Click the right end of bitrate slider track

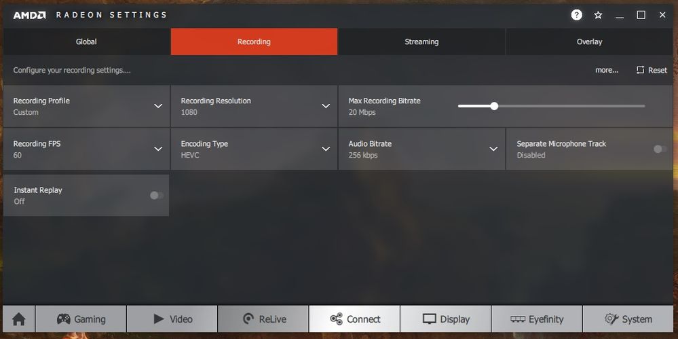point(643,106)
